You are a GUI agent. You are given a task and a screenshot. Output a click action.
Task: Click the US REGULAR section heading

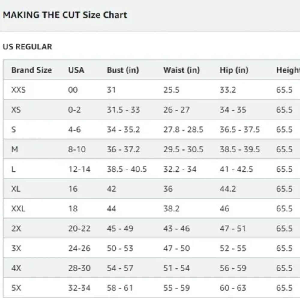(x=27, y=47)
